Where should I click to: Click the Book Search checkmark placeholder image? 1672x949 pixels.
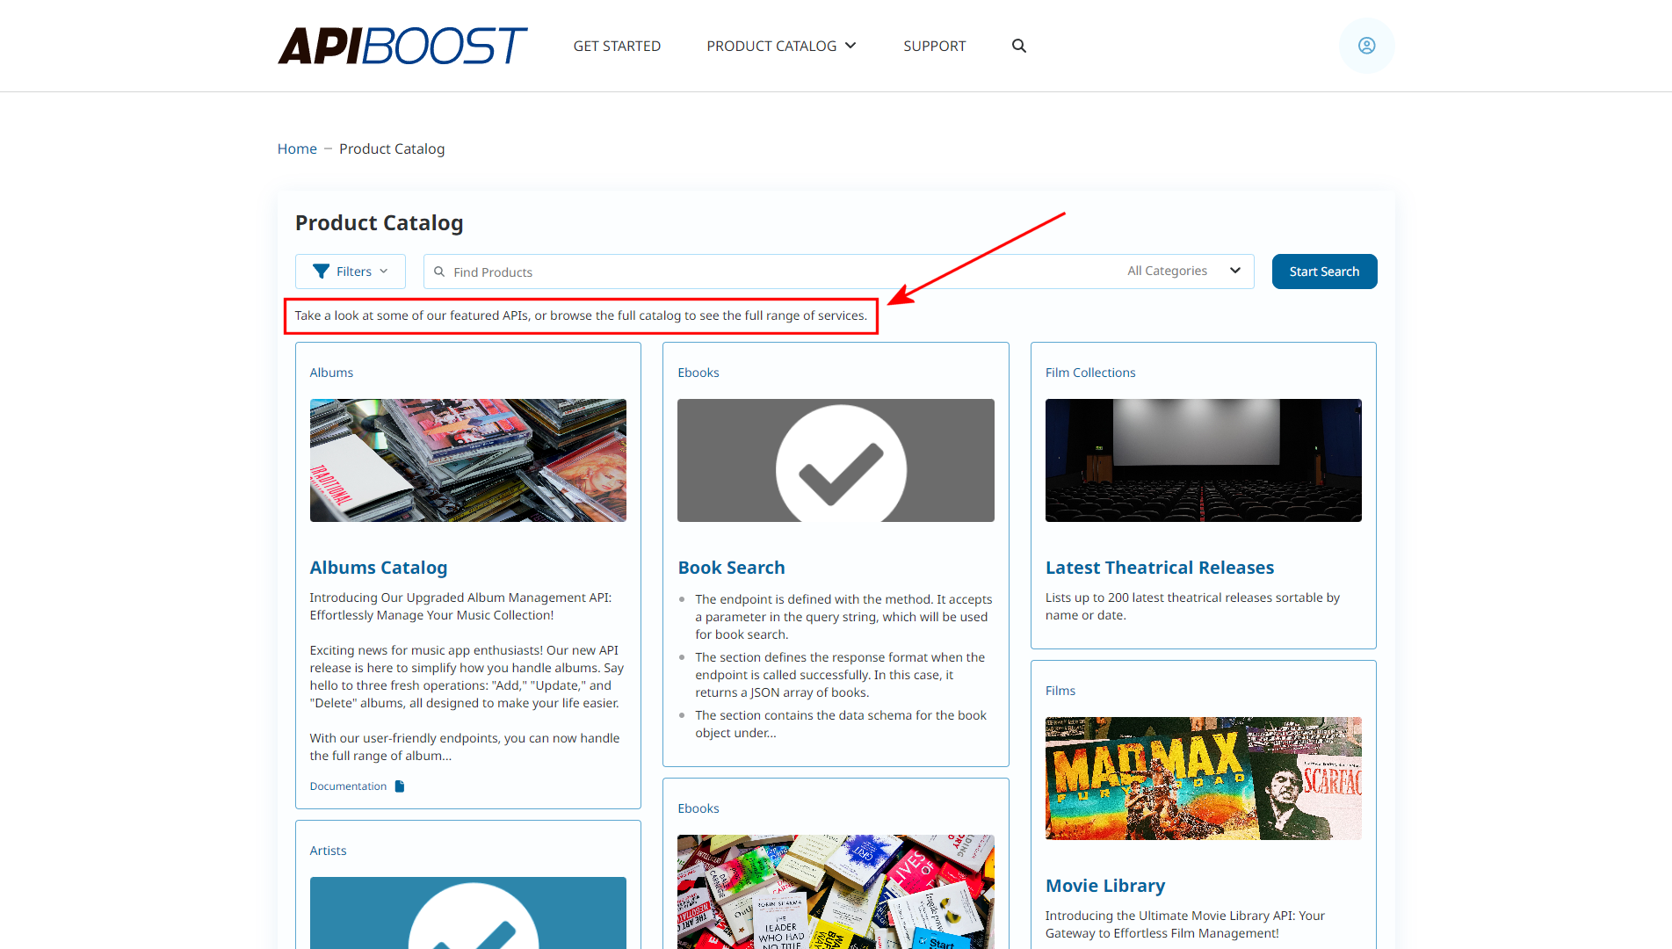click(836, 460)
